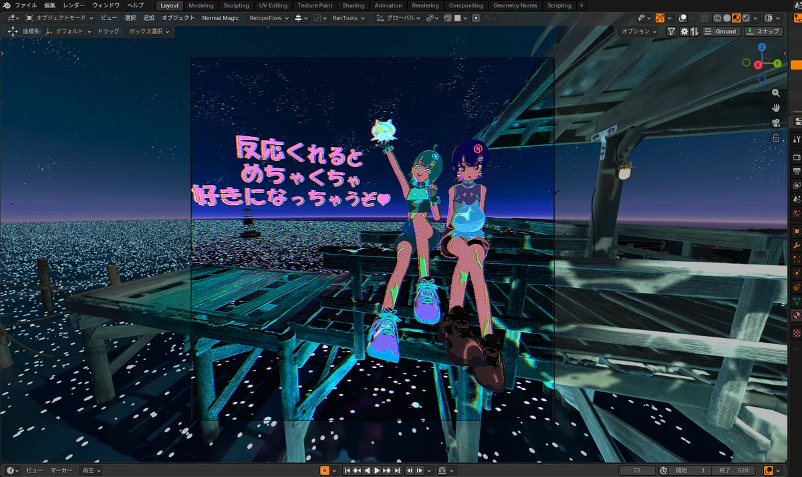This screenshot has height=477, width=802.
Task: Open the 座標系 デフォルト dropdown
Action: pyautogui.click(x=69, y=31)
